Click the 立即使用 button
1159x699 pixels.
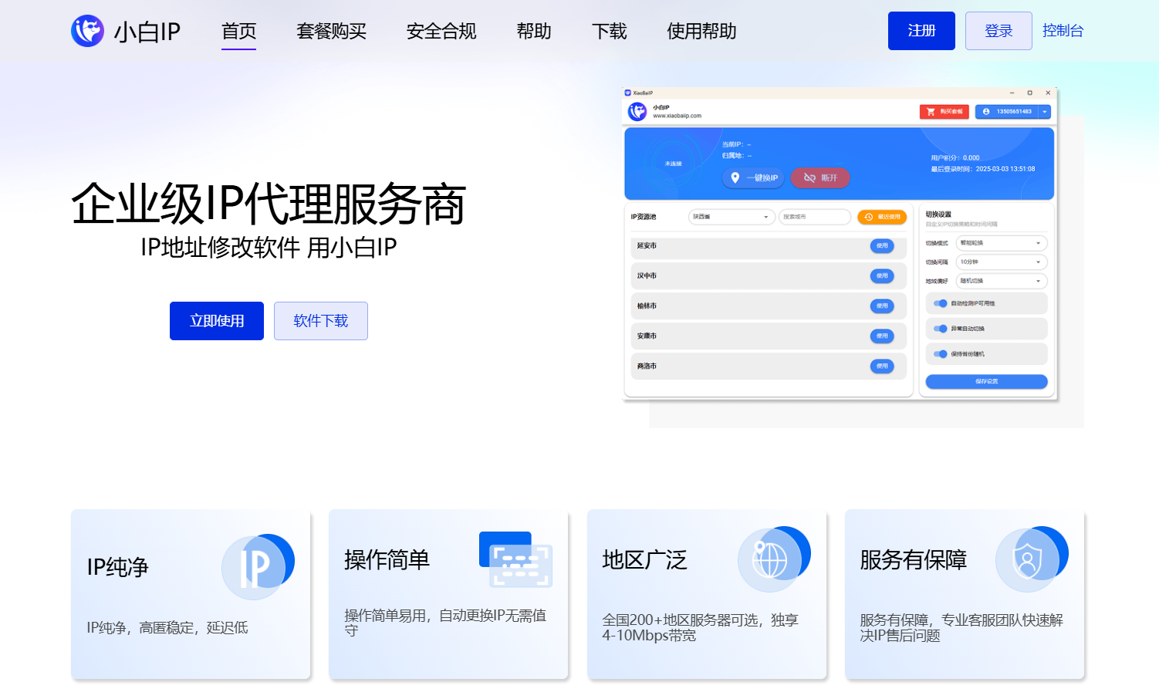pos(217,321)
